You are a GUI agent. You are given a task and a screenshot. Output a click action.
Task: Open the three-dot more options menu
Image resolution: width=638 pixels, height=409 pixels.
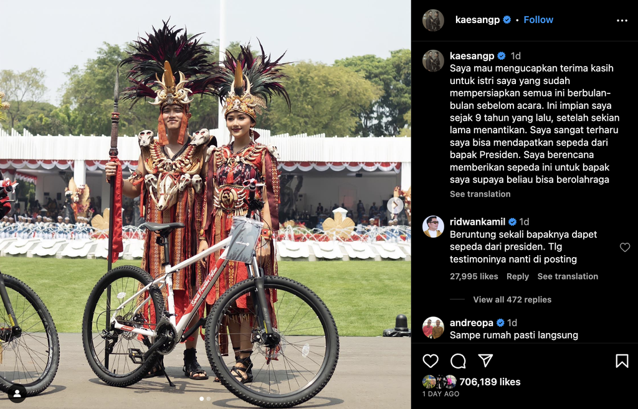pos(622,21)
